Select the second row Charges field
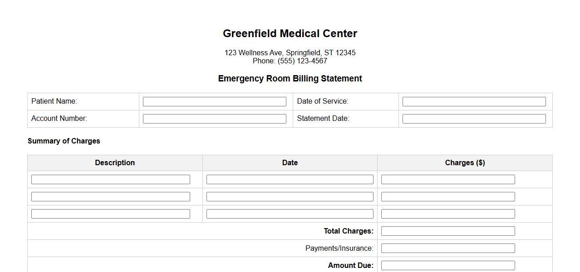 448,197
